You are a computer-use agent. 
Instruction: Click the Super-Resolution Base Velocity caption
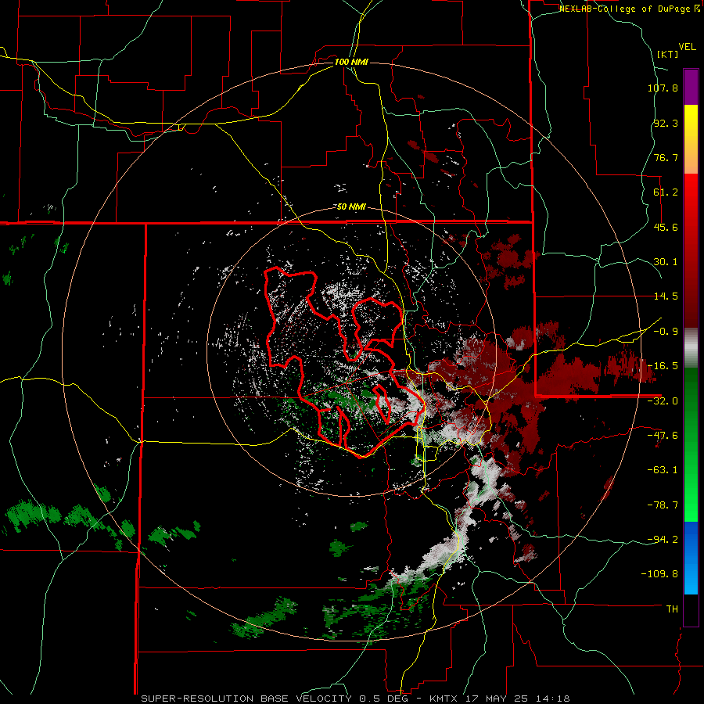(356, 699)
